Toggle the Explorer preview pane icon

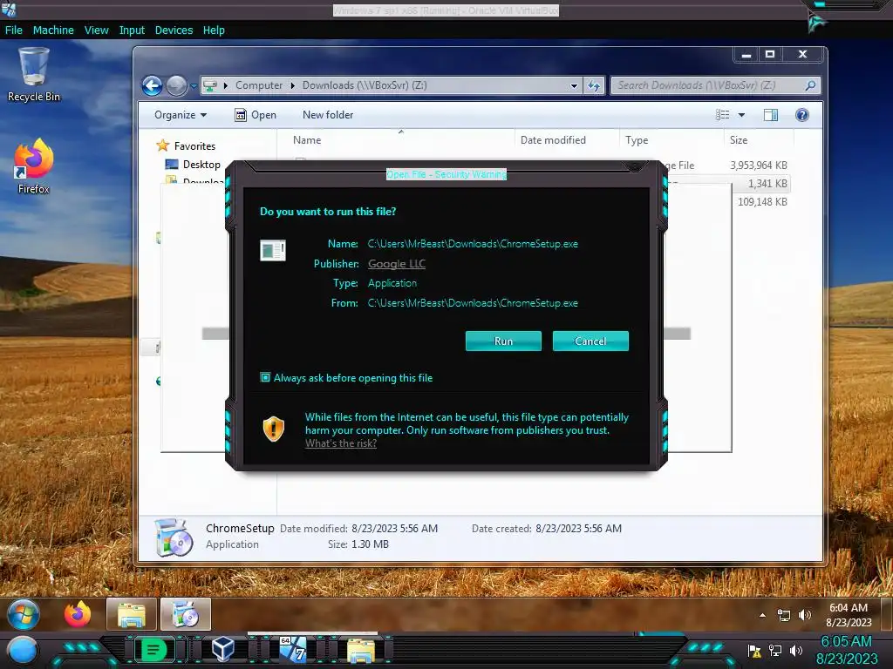771,115
